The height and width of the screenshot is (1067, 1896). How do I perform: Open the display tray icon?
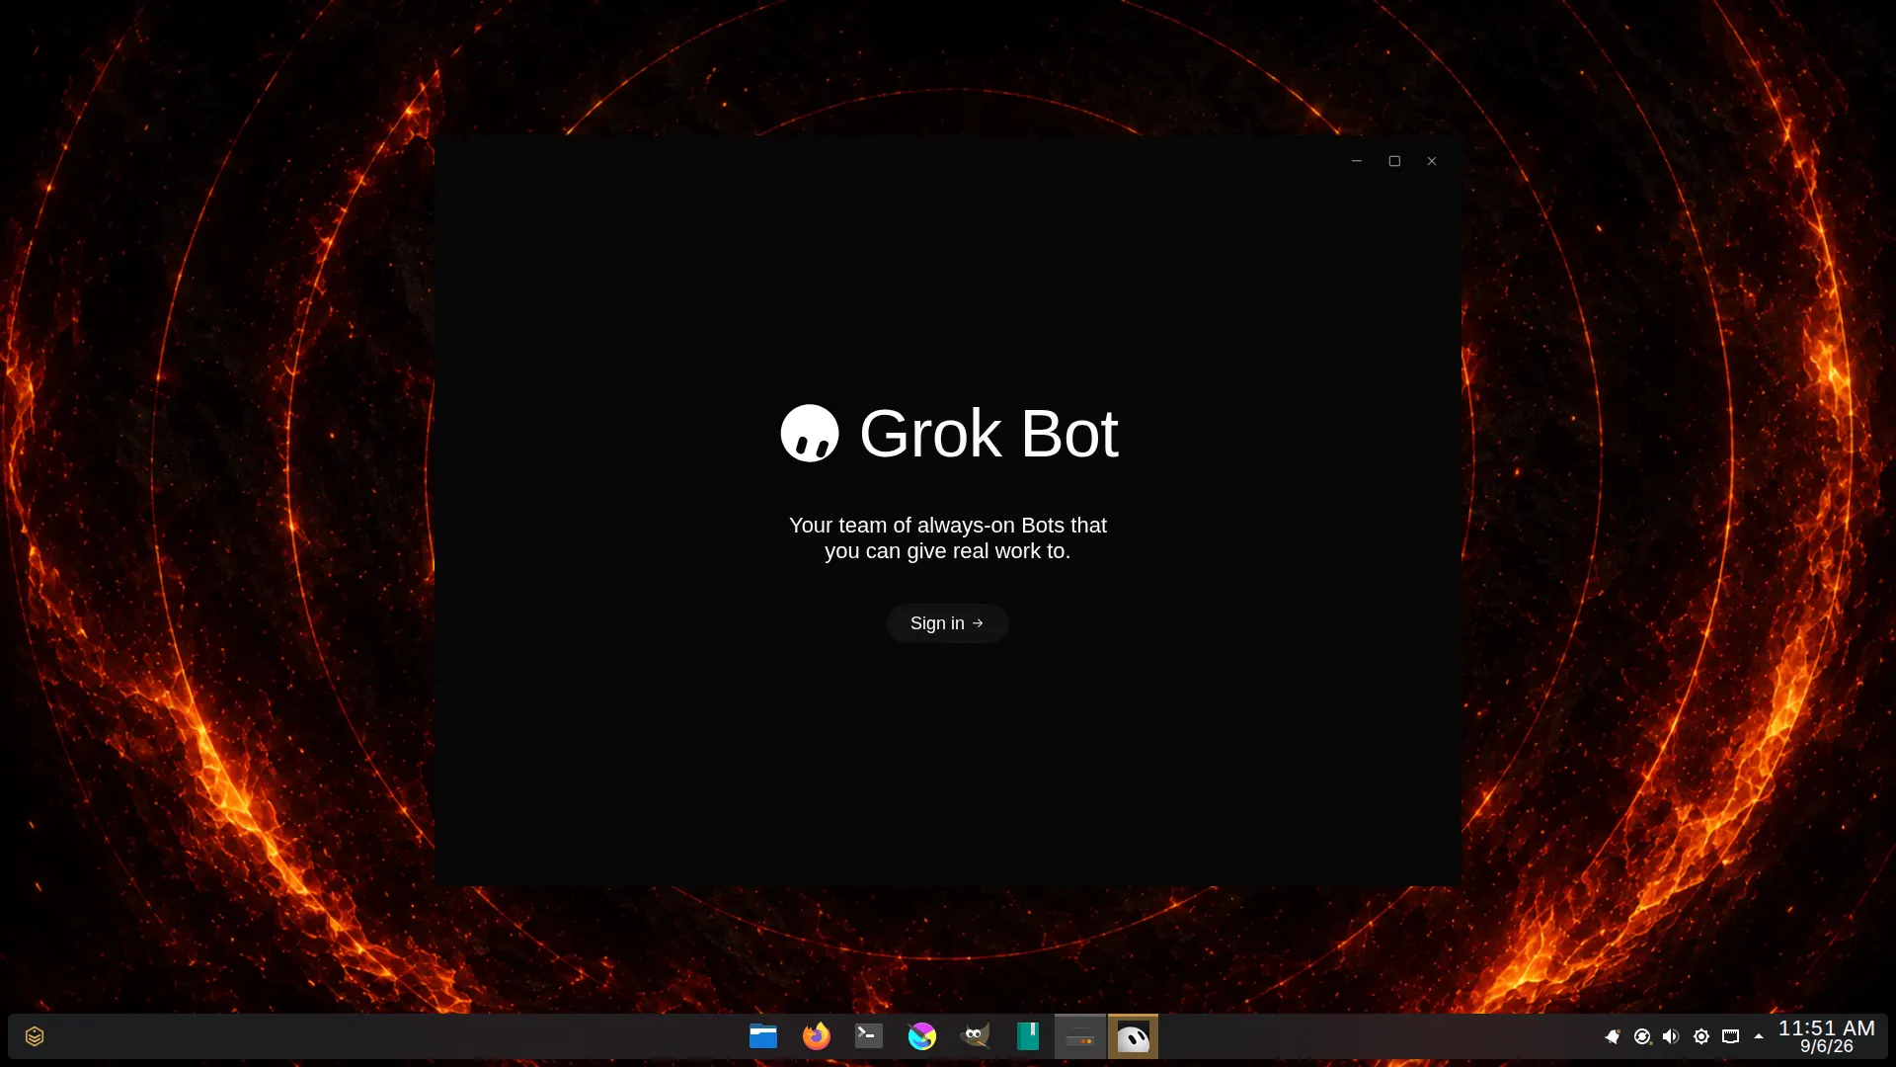1731,1036
